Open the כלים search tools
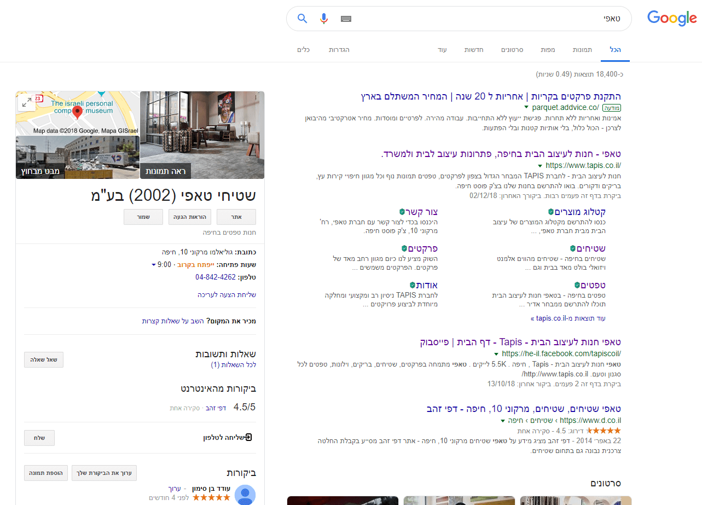 pos(303,50)
